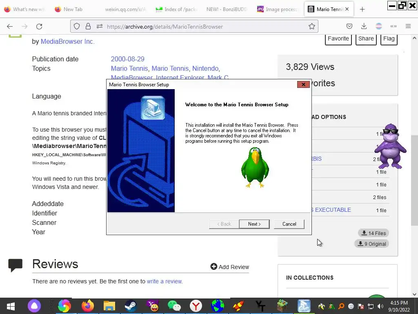Screen dimensions: 418x314
Task: Open the purple Alice assistant taskbar icon
Action: click(x=34, y=306)
